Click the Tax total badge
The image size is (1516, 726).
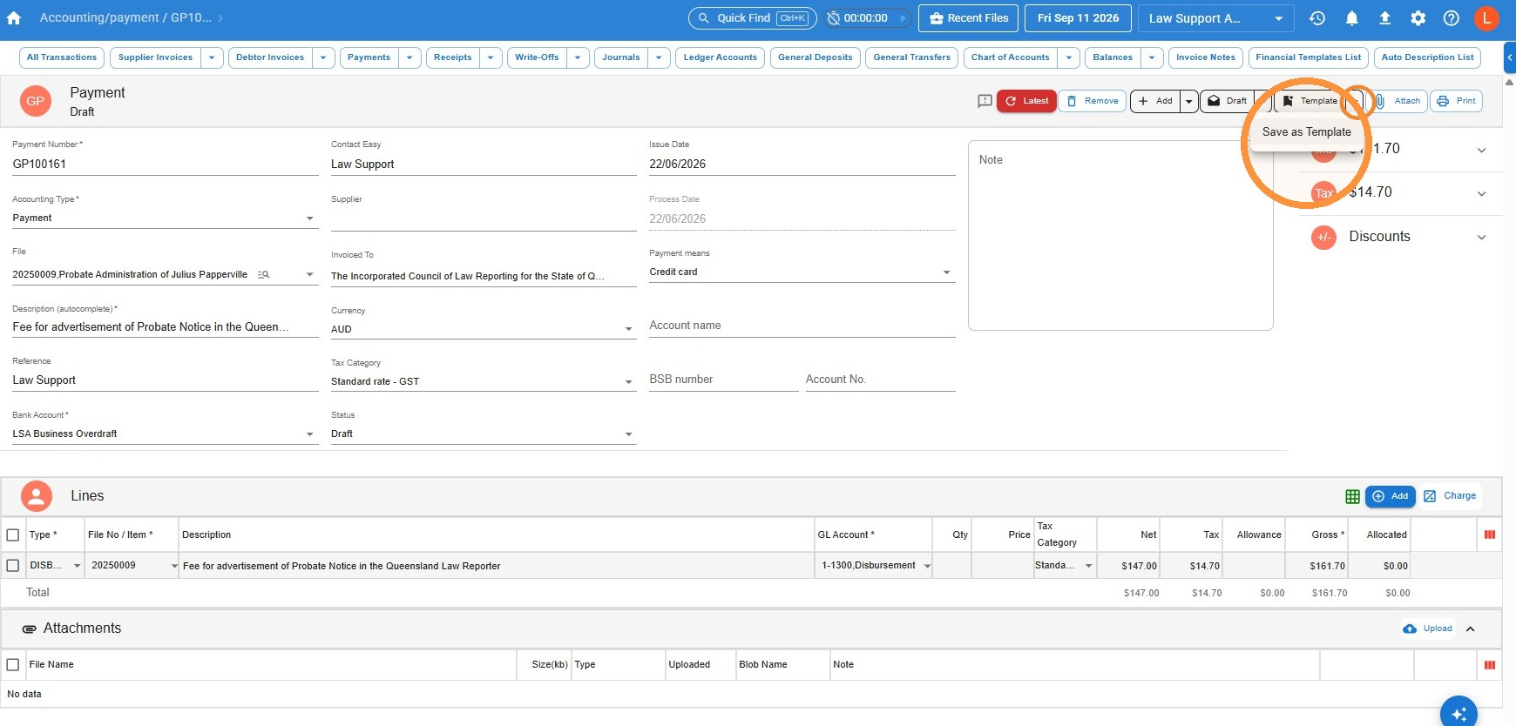coord(1323,192)
